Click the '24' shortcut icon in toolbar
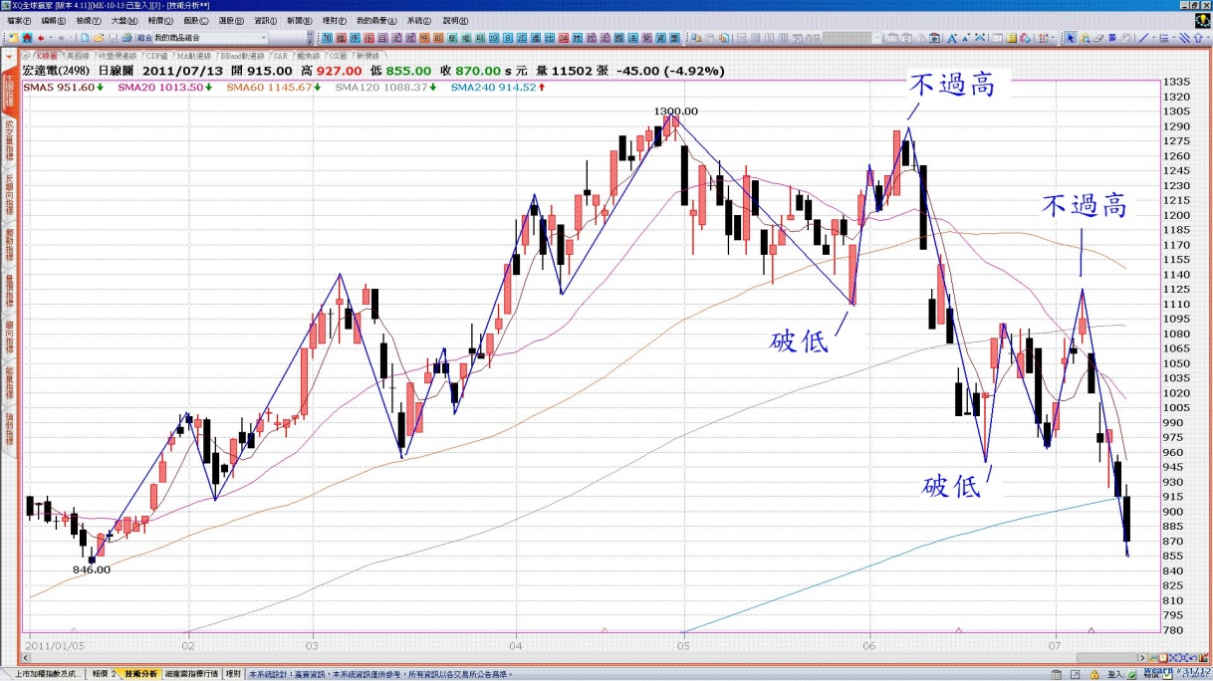Image resolution: width=1213 pixels, height=681 pixels. click(564, 38)
